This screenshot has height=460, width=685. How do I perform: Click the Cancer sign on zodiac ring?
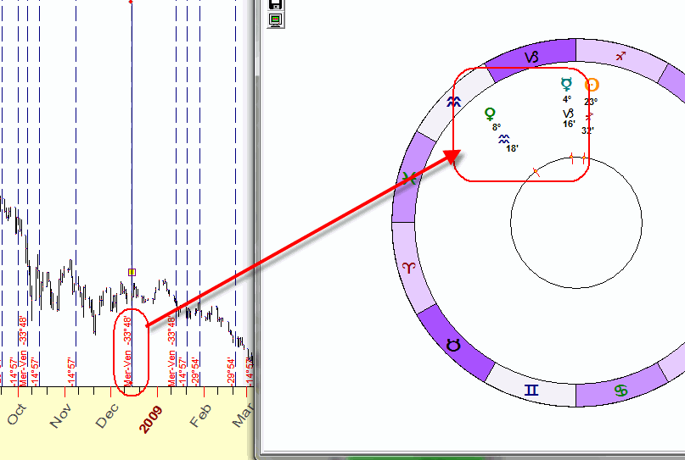pyautogui.click(x=621, y=390)
